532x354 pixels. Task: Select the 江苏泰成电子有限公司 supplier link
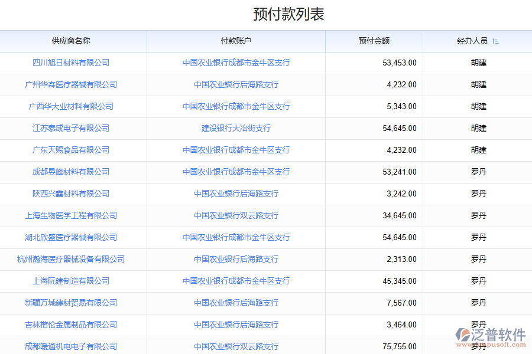(x=71, y=128)
